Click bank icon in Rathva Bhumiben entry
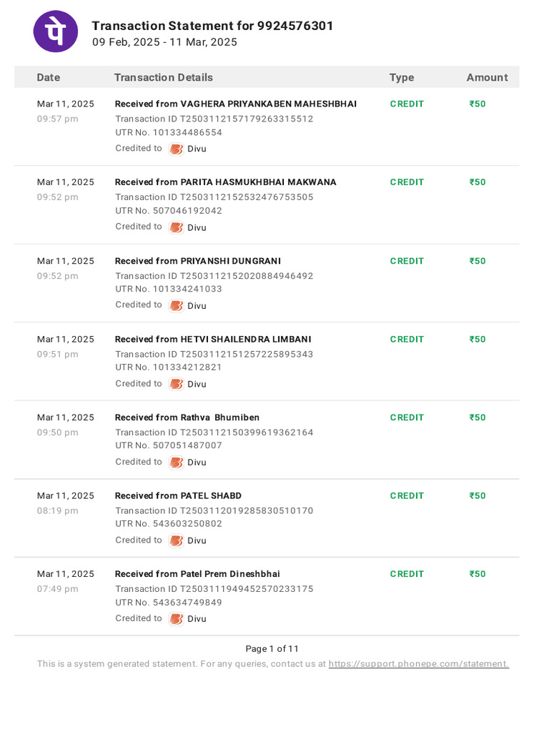 [x=176, y=463]
